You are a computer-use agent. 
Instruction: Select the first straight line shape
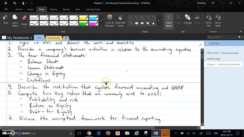click(131, 18)
